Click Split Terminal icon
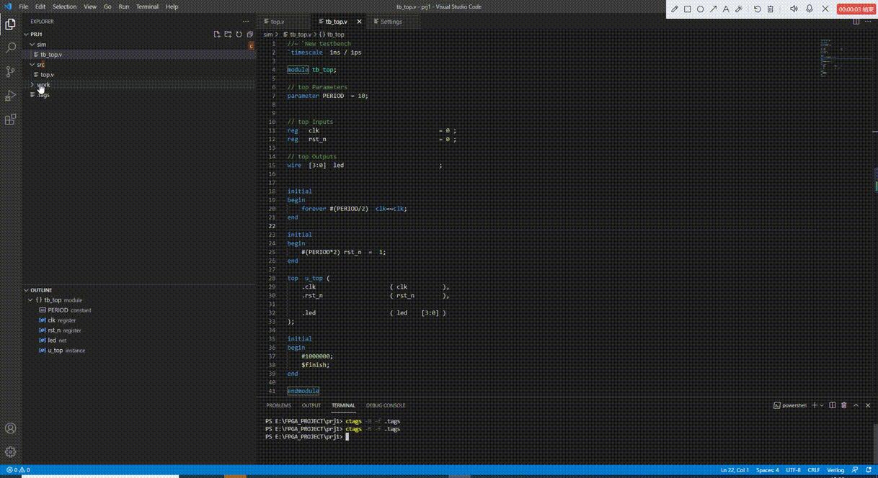The height and width of the screenshot is (478, 878). coord(832,405)
